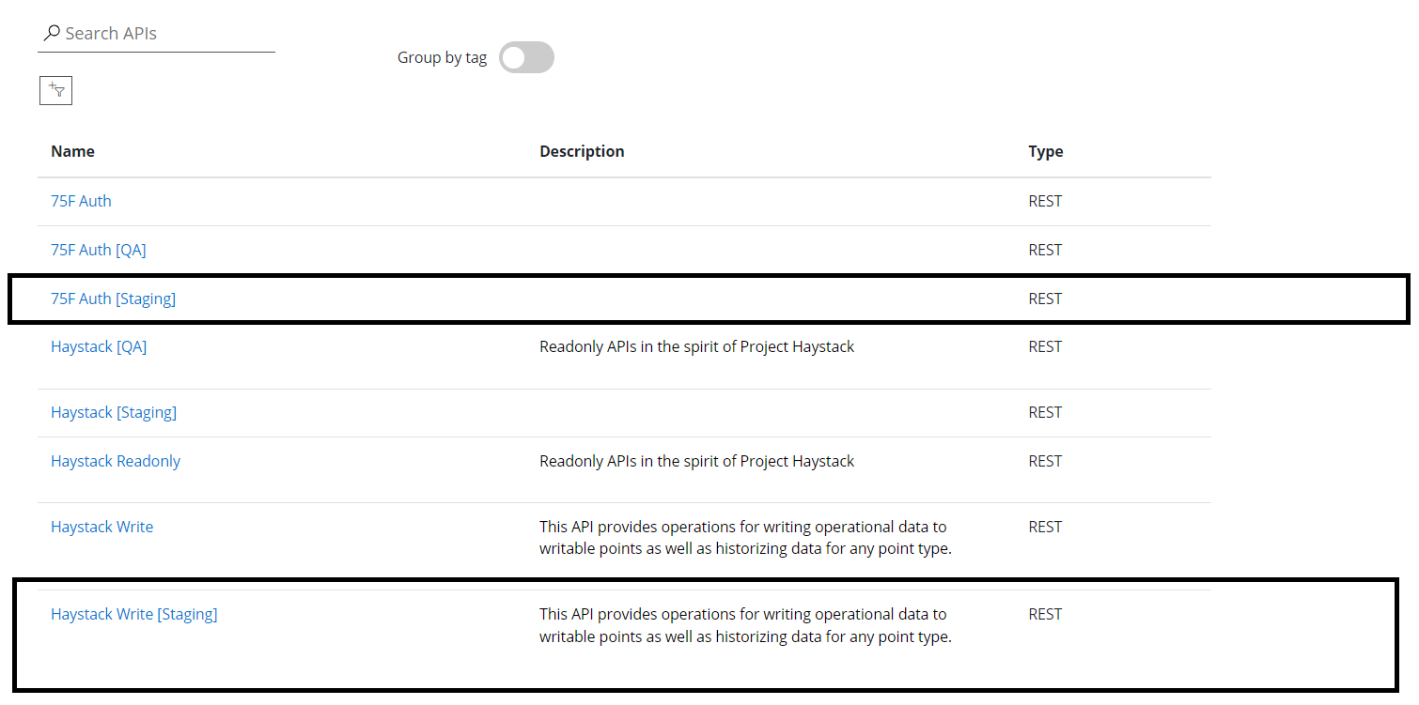Click the Haystack Write description text
1419x705 pixels.
pyautogui.click(x=745, y=538)
